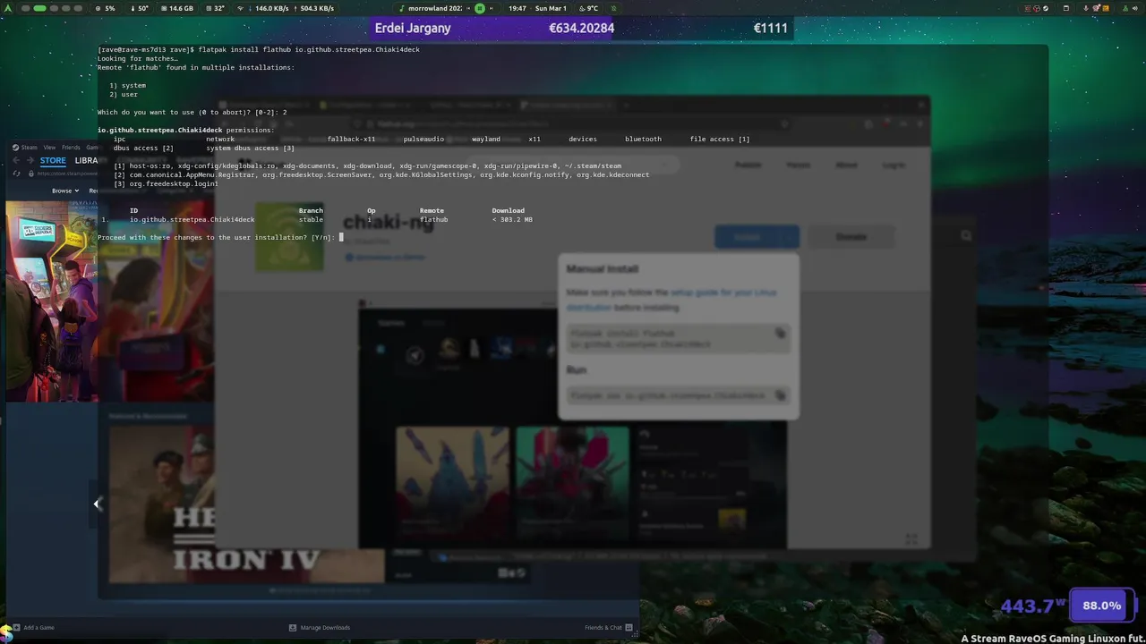Open Steam menu in the Steam window
Viewport: 1146px width, 644px height.
click(29, 148)
